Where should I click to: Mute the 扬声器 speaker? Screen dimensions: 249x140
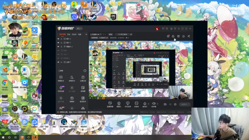click(x=153, y=105)
